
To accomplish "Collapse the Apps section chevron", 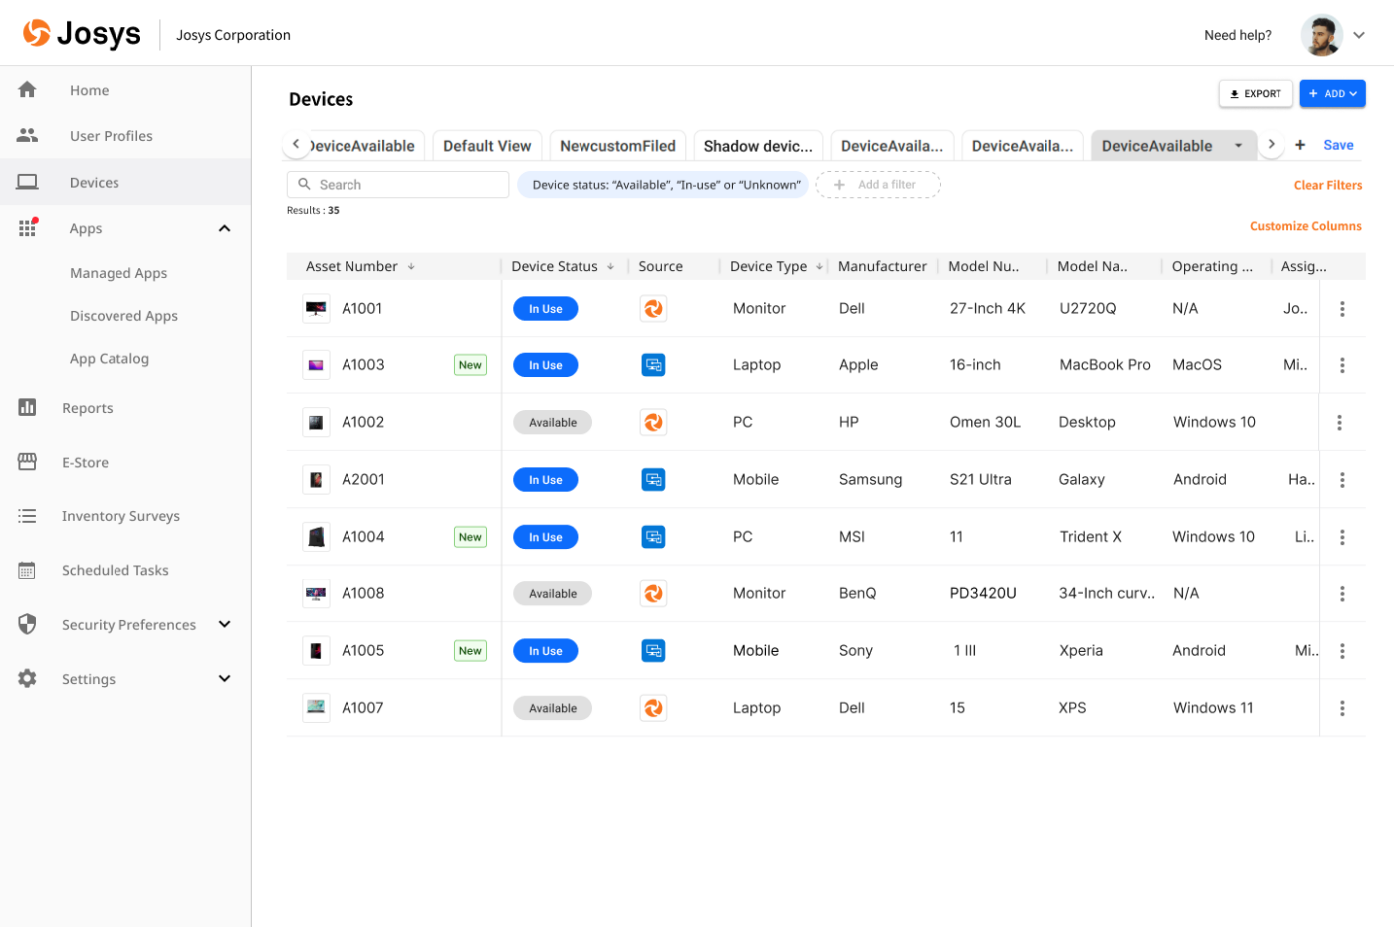I will coord(224,228).
